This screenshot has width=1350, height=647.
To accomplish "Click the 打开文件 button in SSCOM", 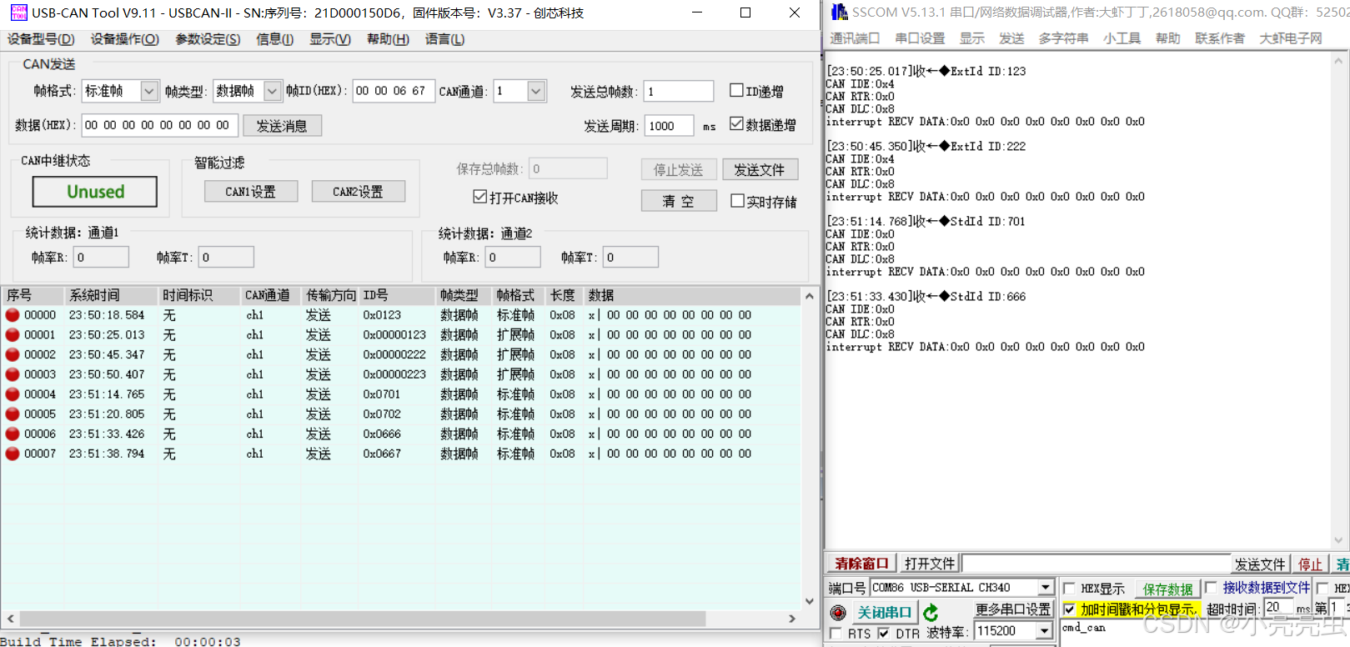I will click(930, 564).
